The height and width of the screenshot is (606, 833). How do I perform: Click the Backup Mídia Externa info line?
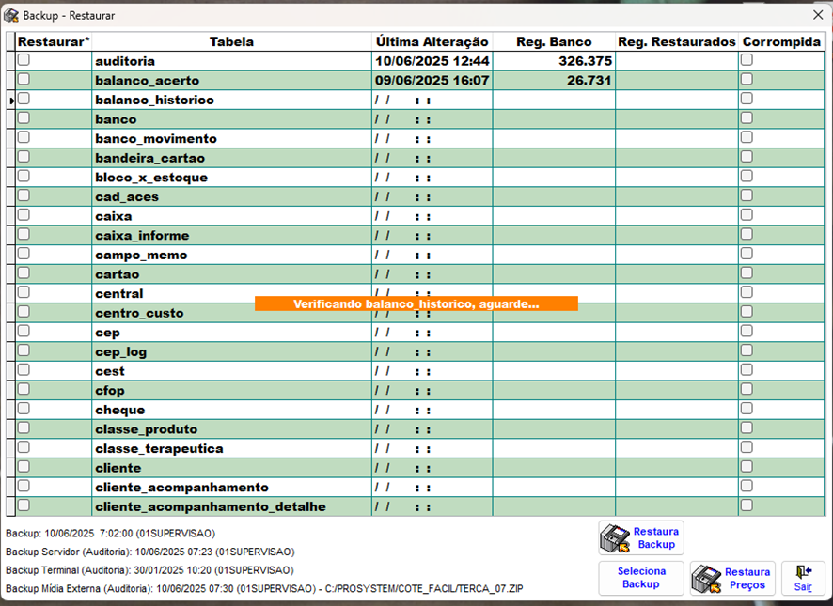point(264,588)
